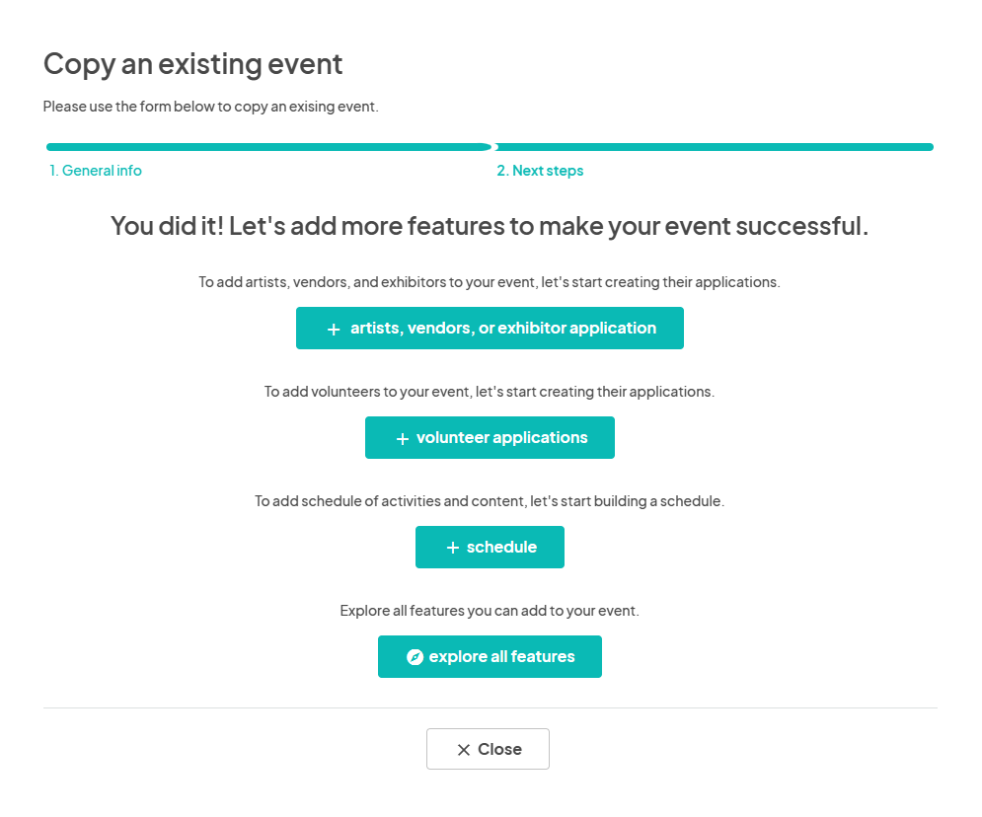Click the compass icon on explore all features
This screenshot has width=982, height=817.
415,656
